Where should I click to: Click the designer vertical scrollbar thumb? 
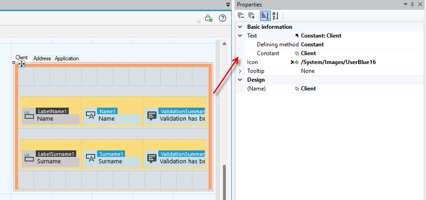[224, 182]
